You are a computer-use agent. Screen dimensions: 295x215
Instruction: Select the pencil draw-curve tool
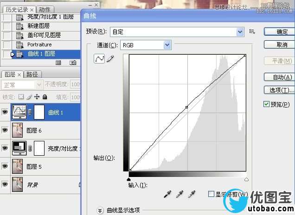[x=110, y=59]
